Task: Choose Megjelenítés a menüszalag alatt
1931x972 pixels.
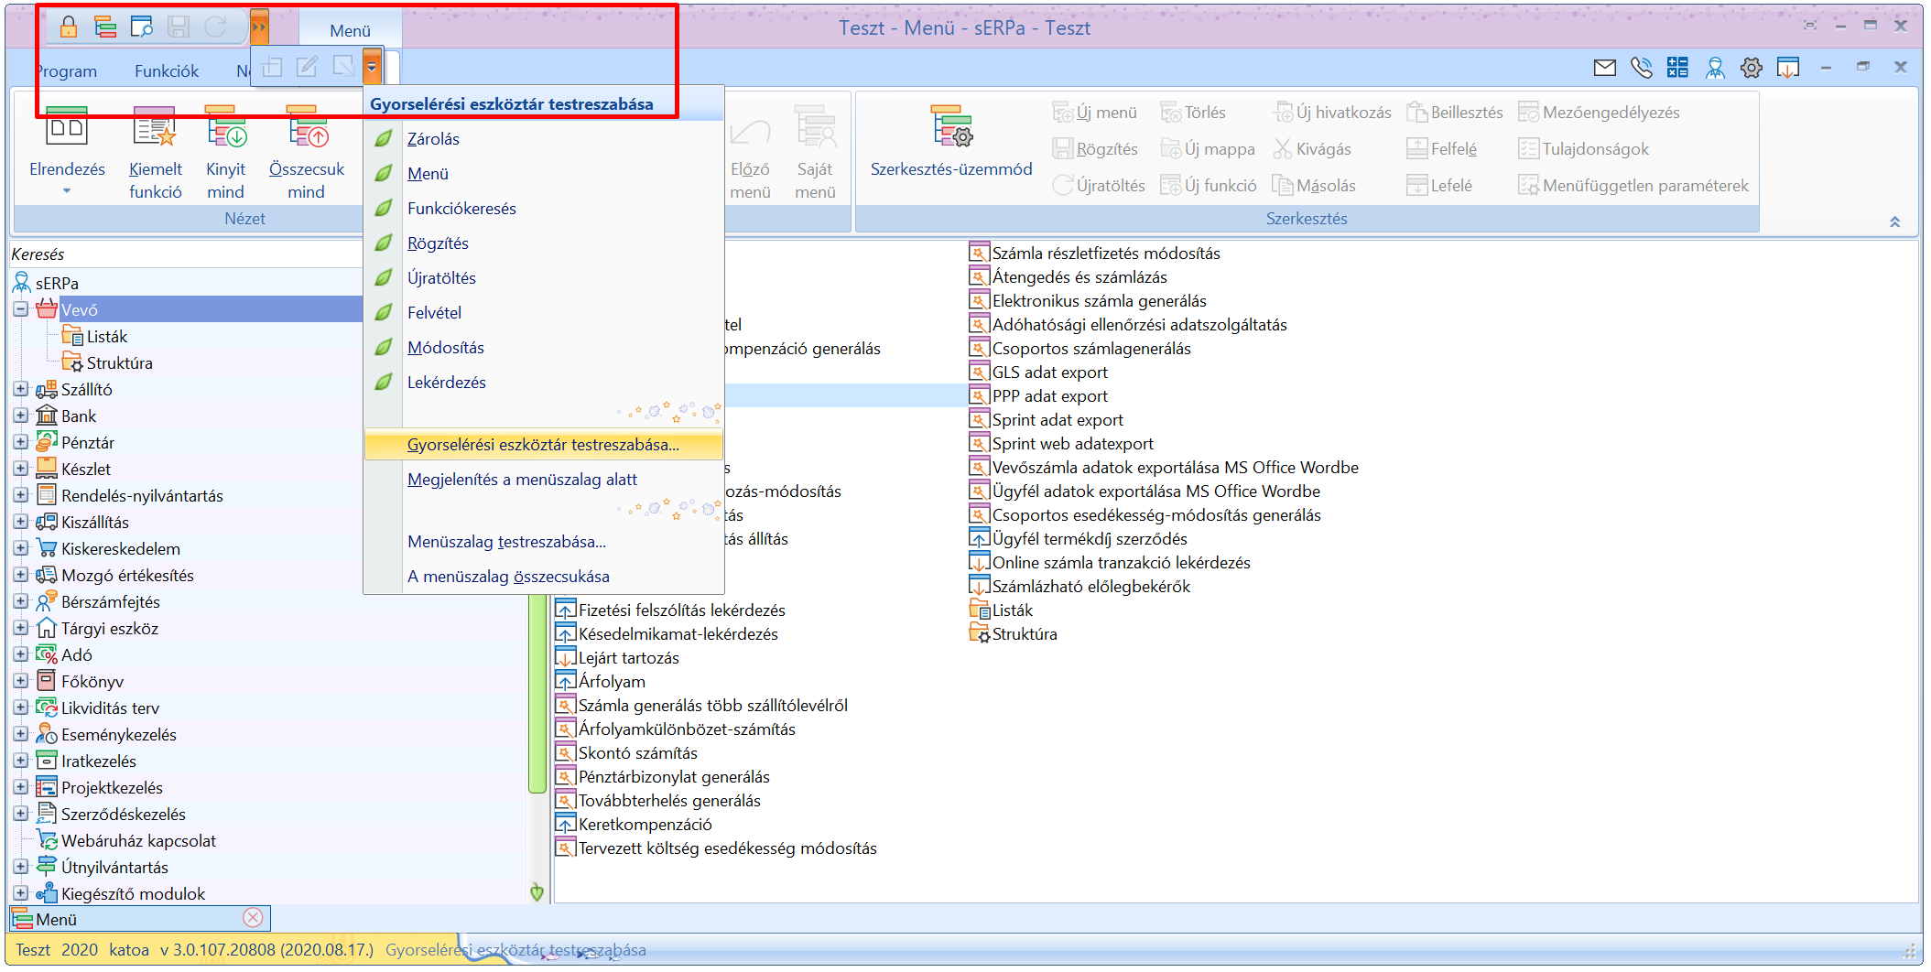Action: click(544, 480)
